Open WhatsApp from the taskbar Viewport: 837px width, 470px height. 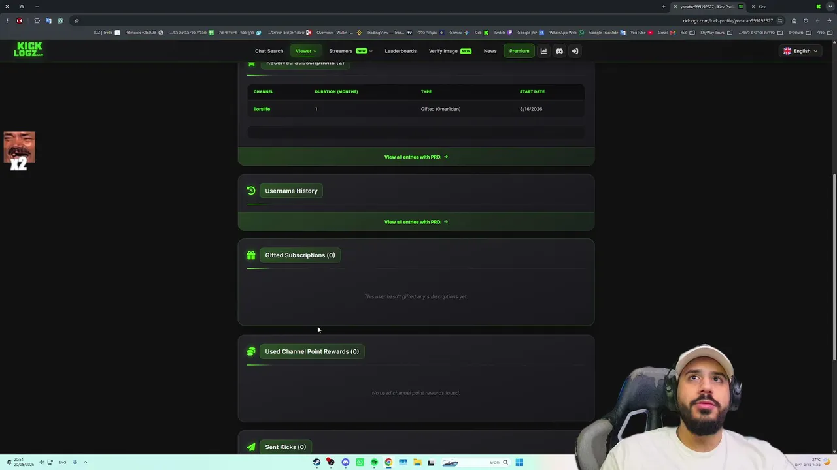pyautogui.click(x=360, y=462)
